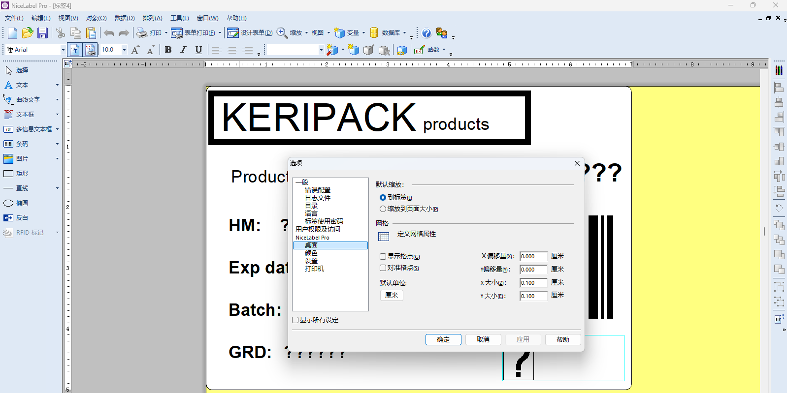
Task: Open 设计表单 form designer
Action: pos(250,33)
